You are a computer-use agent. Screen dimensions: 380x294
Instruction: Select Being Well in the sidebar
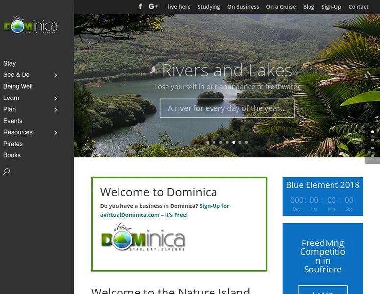point(18,86)
